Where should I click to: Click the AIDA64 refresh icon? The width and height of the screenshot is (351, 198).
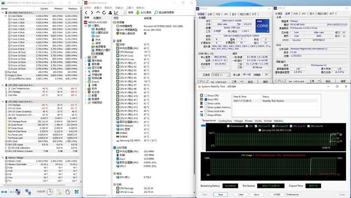tap(104, 13)
